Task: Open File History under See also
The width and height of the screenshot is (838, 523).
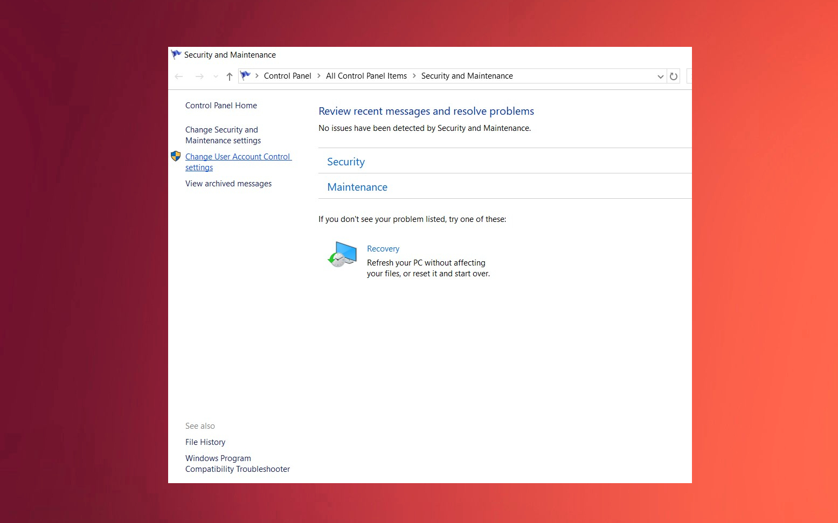Action: [205, 442]
